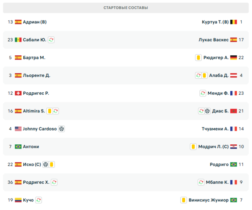
Task: Click Антони player name
Action: click(31, 147)
